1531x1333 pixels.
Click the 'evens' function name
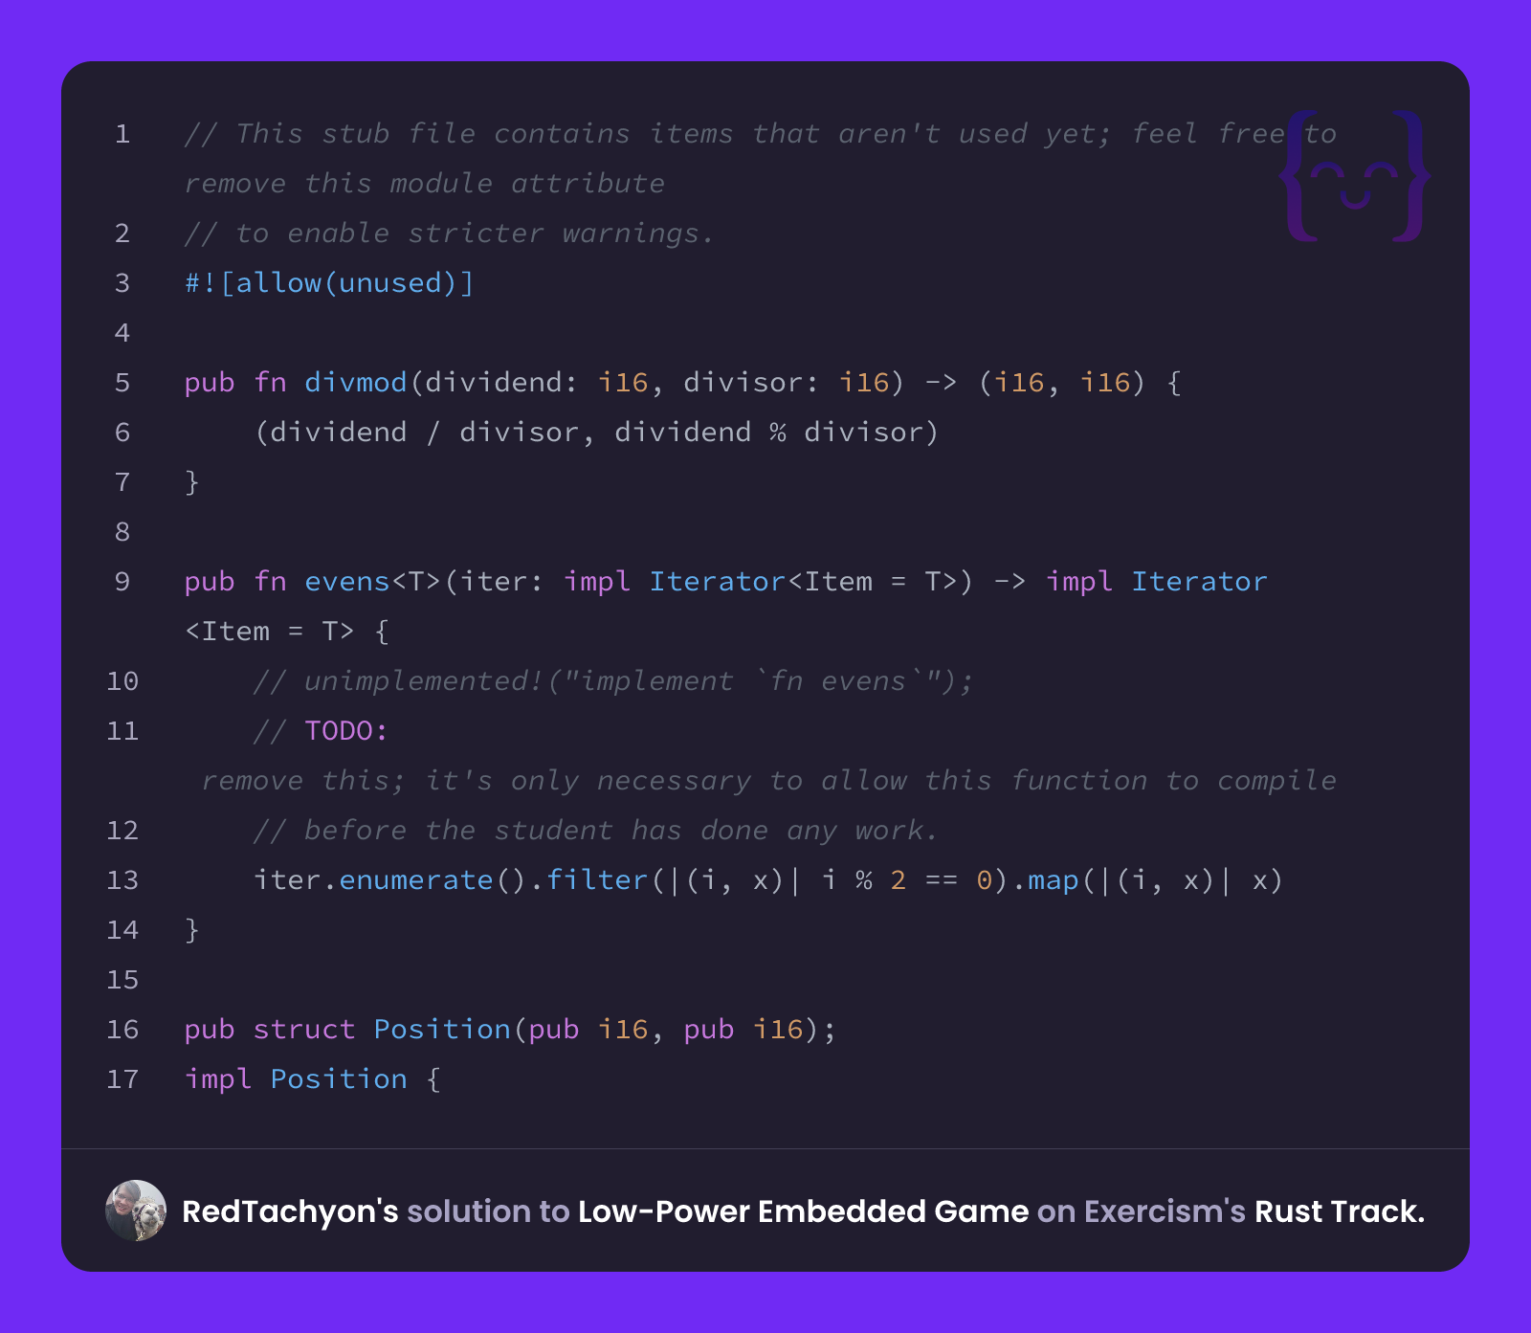pyautogui.click(x=347, y=582)
